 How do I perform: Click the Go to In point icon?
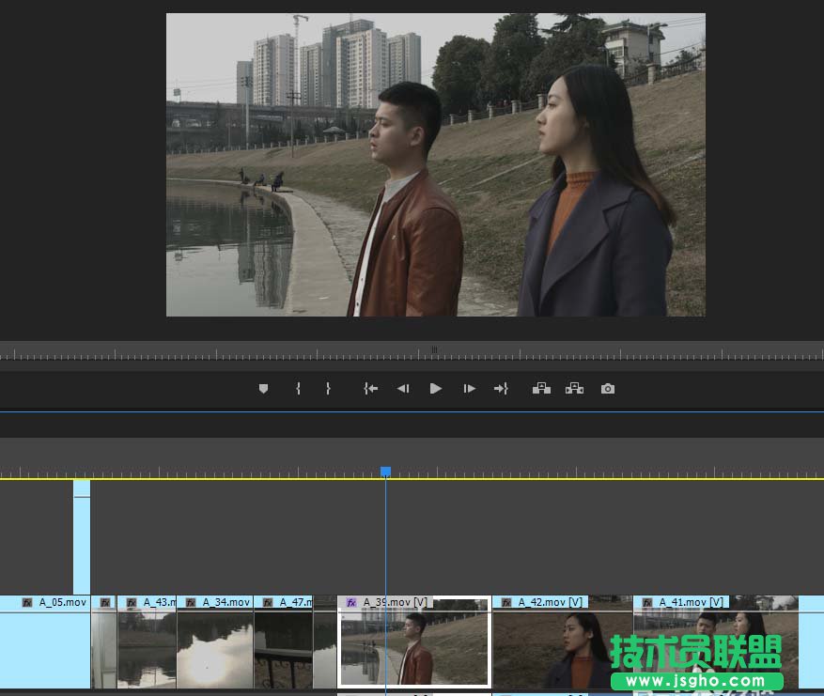click(370, 388)
